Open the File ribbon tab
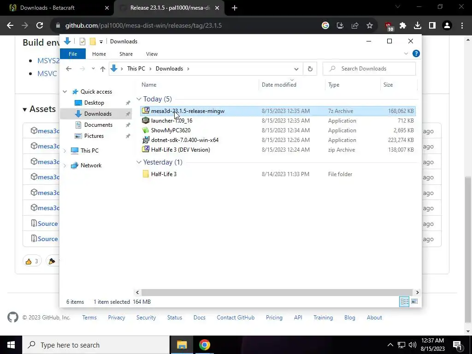Screen dimensions: 472x354 point(73,54)
